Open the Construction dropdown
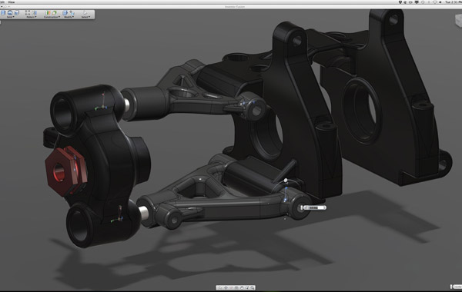 52,17
